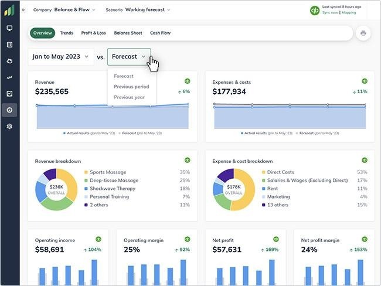Viewport: 381px width, 286px height.
Task: Switch to the Trends tab
Action: [x=66, y=33]
